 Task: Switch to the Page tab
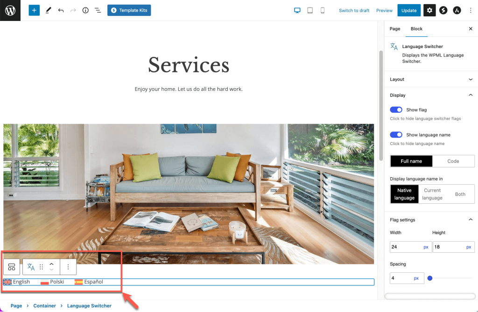pos(394,28)
